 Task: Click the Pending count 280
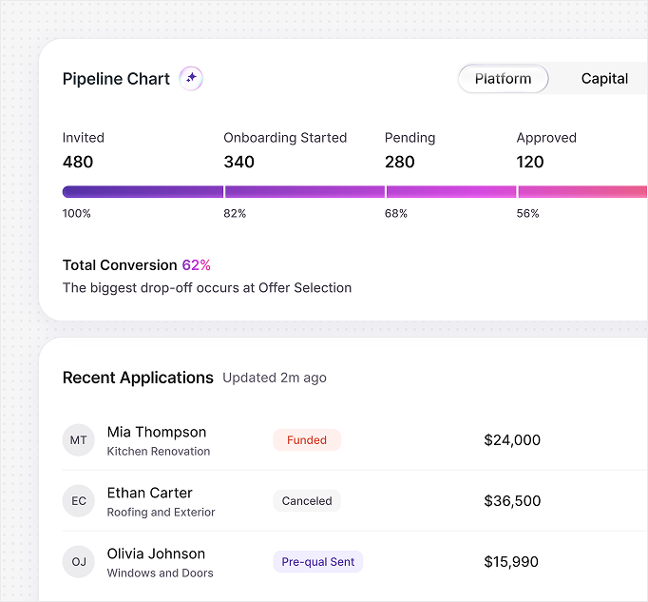[x=400, y=162]
